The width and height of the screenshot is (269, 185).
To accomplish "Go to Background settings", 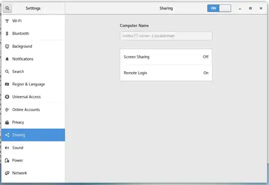I will (33, 46).
